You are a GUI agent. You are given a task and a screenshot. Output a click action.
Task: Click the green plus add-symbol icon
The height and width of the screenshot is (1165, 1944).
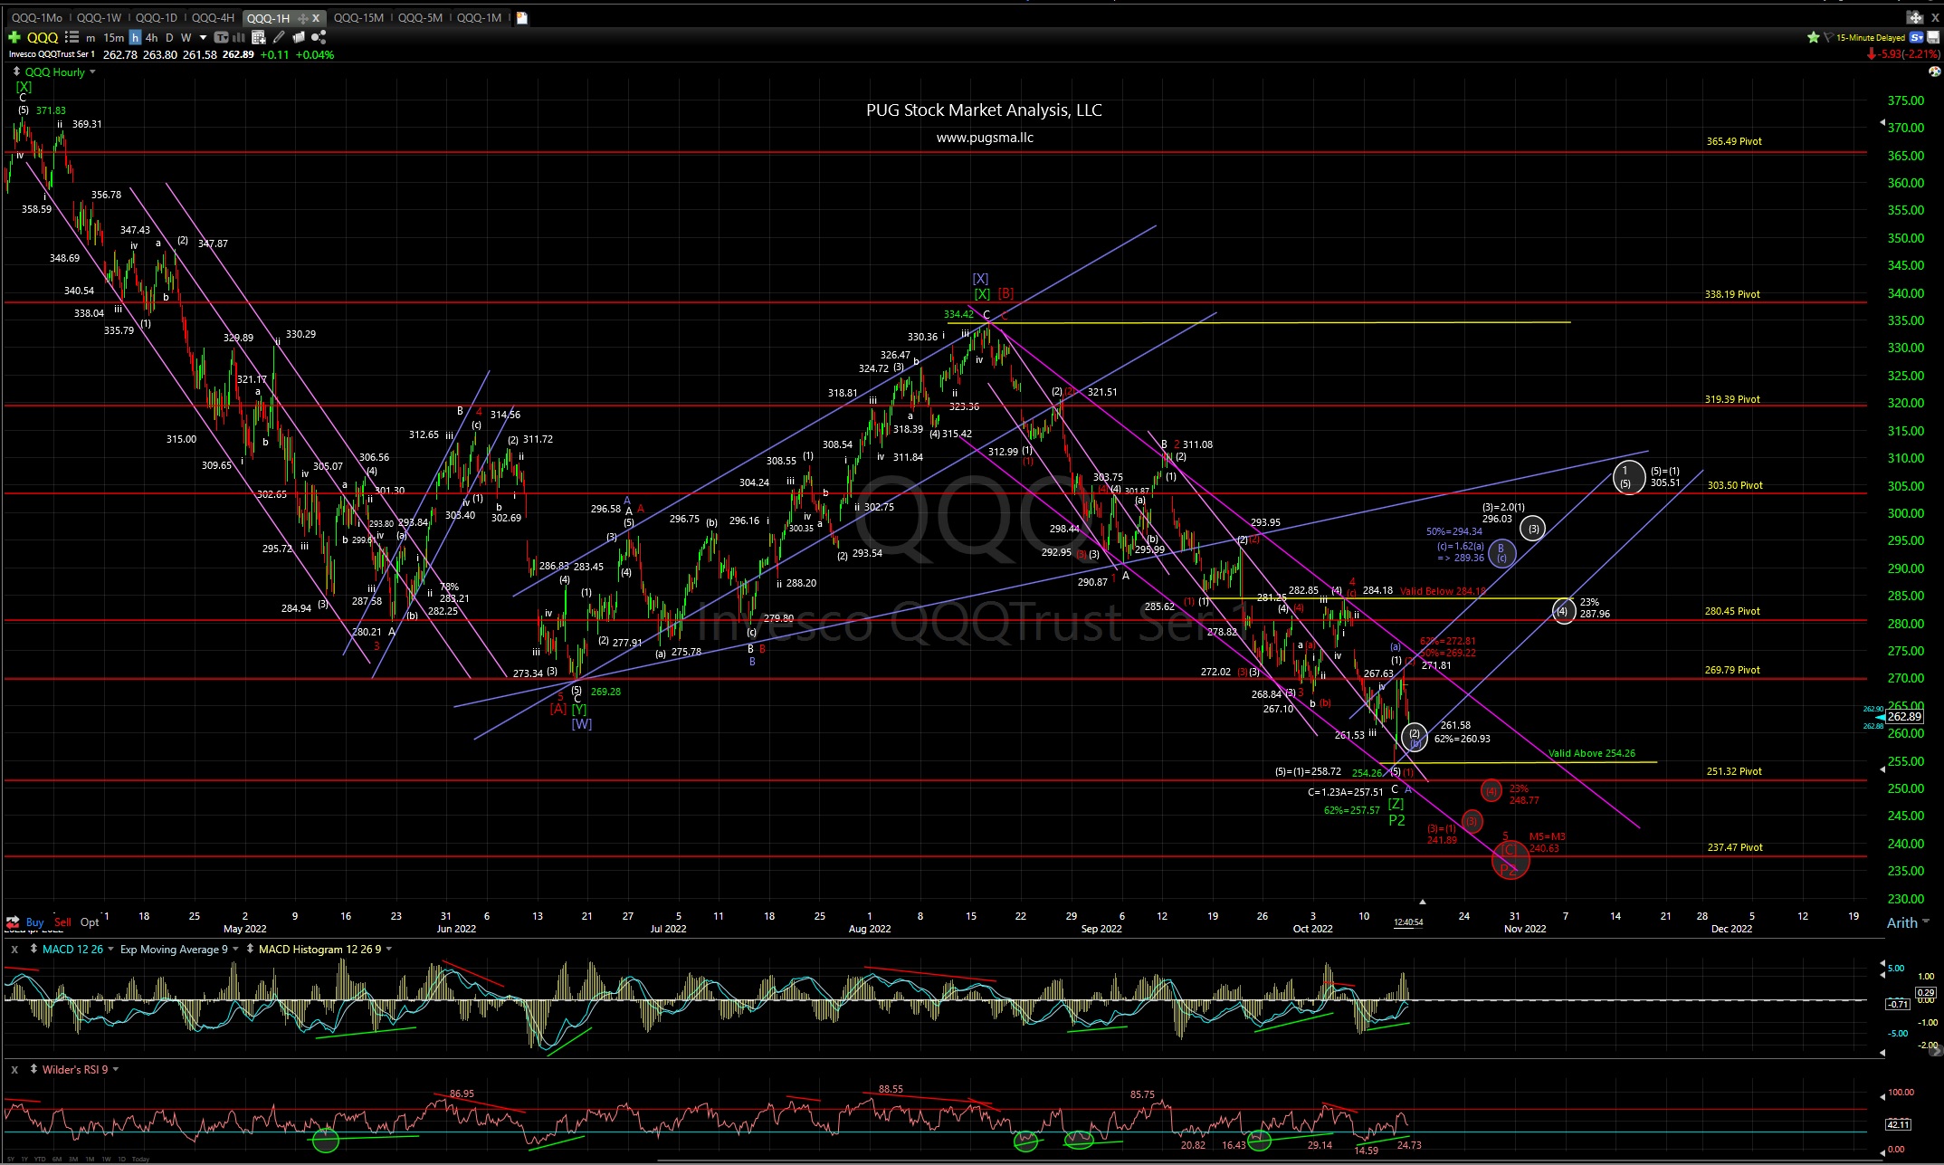[x=14, y=37]
